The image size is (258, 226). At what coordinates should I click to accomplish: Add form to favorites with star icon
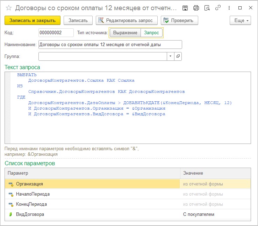coord(8,8)
